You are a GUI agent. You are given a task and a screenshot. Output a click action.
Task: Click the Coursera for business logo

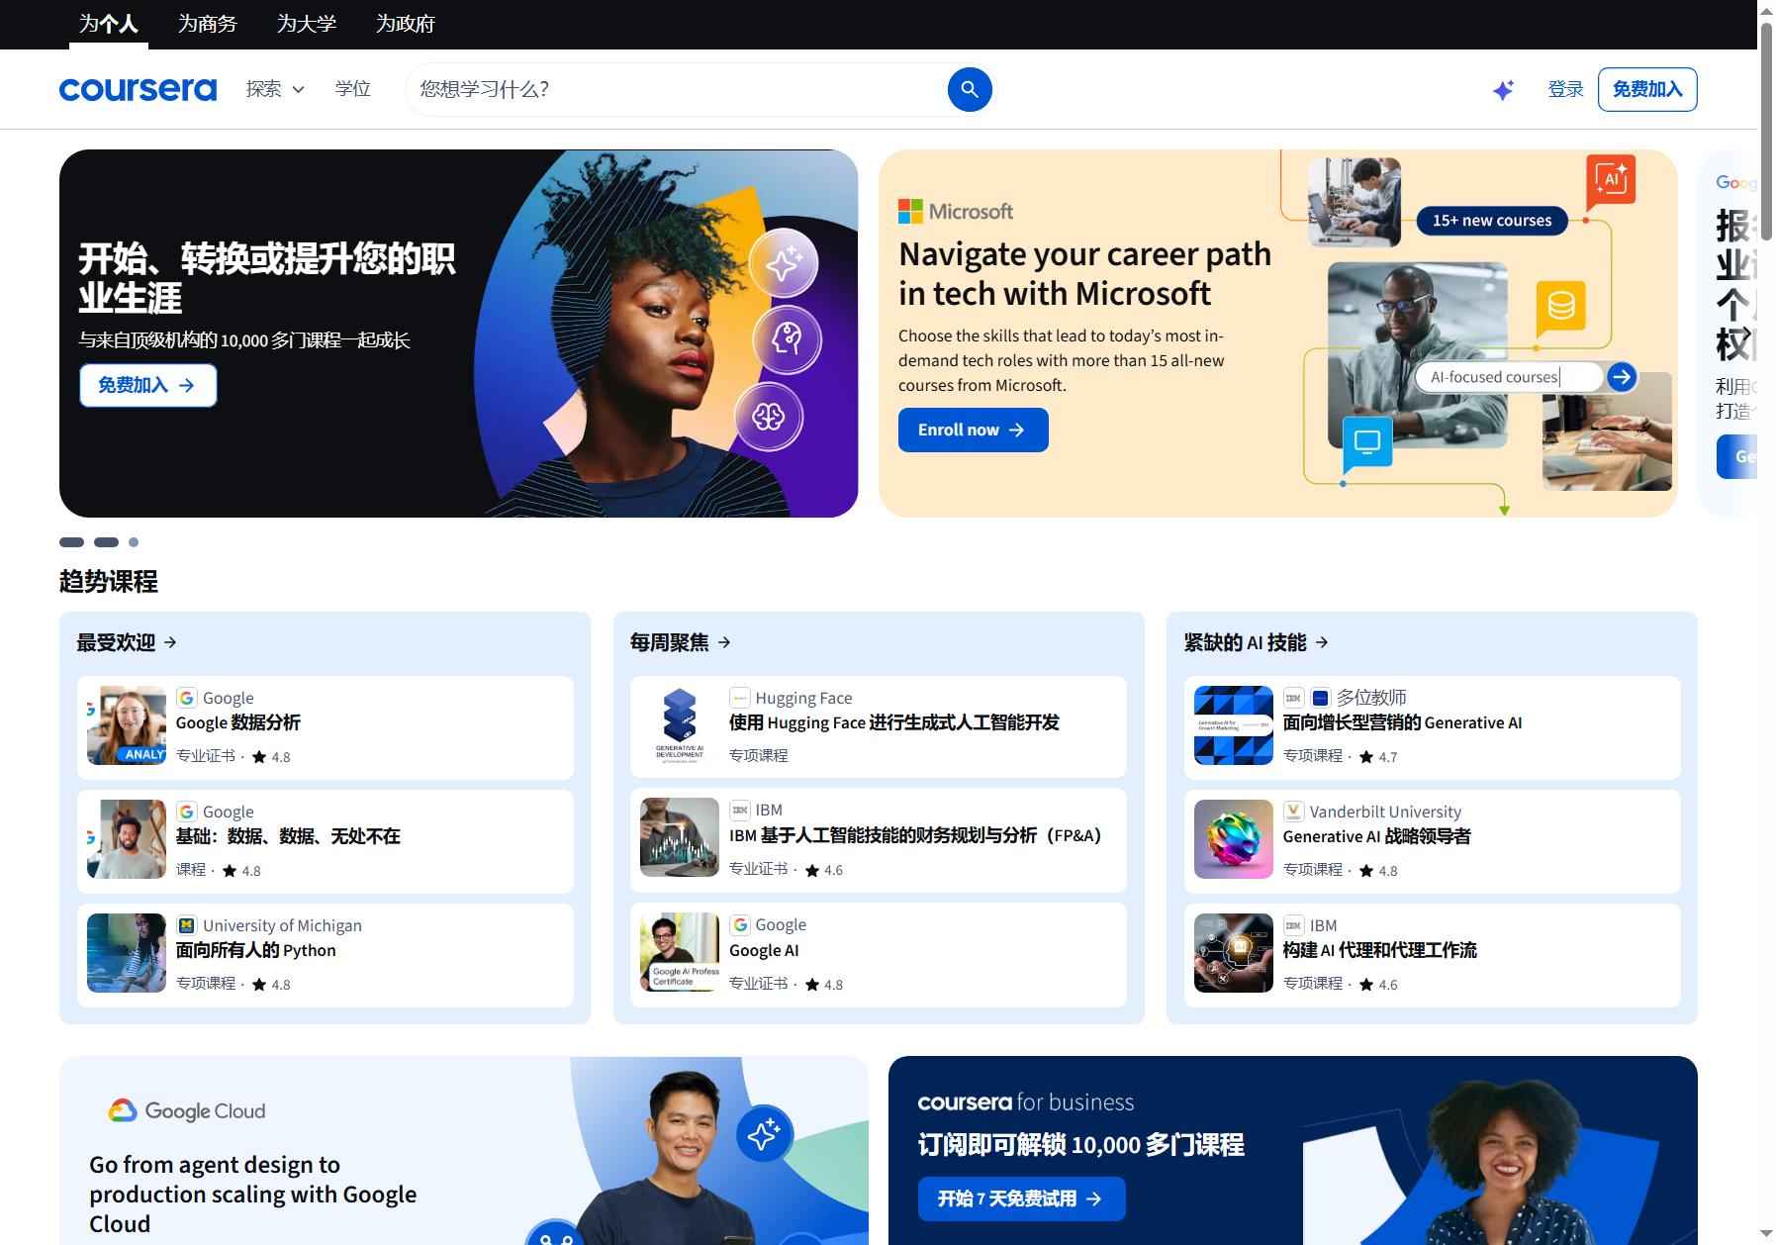point(1026,1101)
